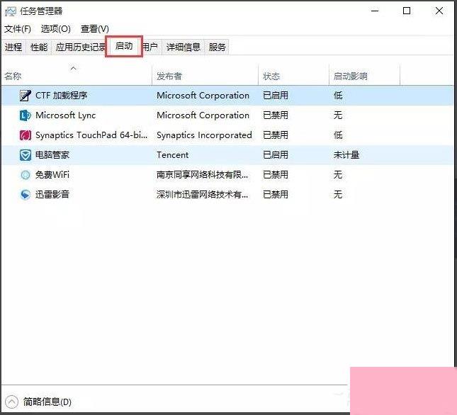The height and width of the screenshot is (415, 457).
Task: Click the 迅雷影音 blue icon
Action: [x=26, y=195]
